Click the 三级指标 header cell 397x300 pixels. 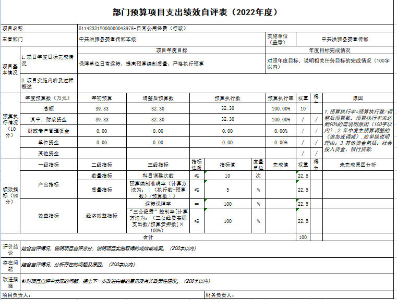point(158,165)
